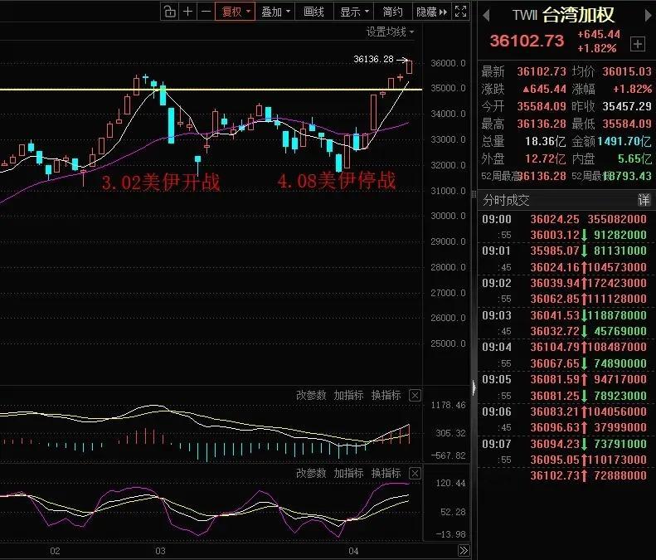Zoom in chart with plus icon
Screen dimensions: 656x560
tap(188, 12)
